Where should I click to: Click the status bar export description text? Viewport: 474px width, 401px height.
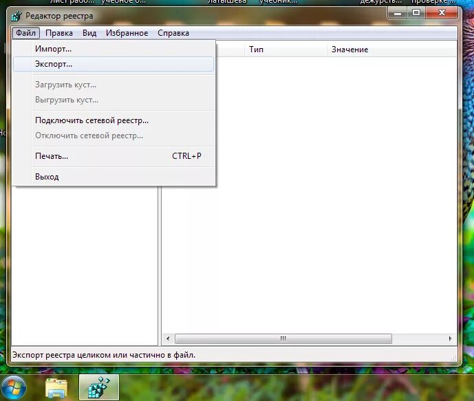[104, 355]
